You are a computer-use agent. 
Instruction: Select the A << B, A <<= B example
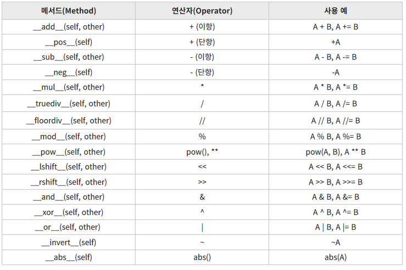pyautogui.click(x=336, y=167)
